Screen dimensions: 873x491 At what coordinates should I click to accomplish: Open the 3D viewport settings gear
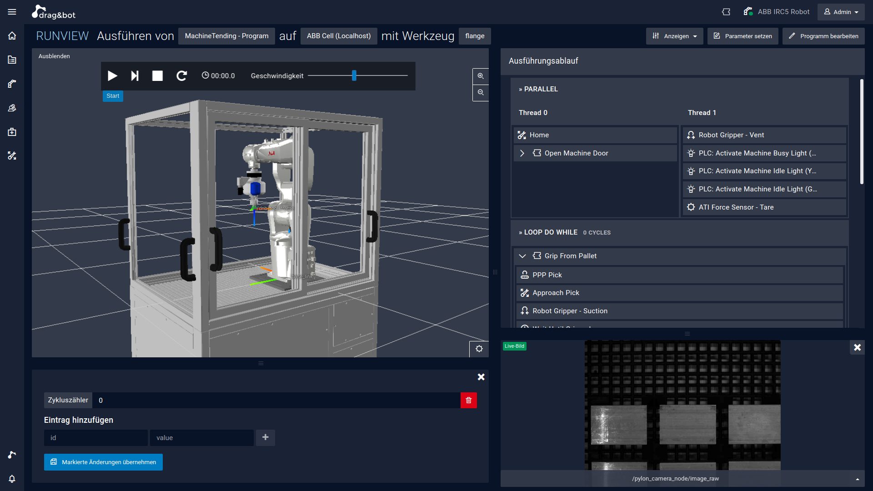(x=479, y=349)
